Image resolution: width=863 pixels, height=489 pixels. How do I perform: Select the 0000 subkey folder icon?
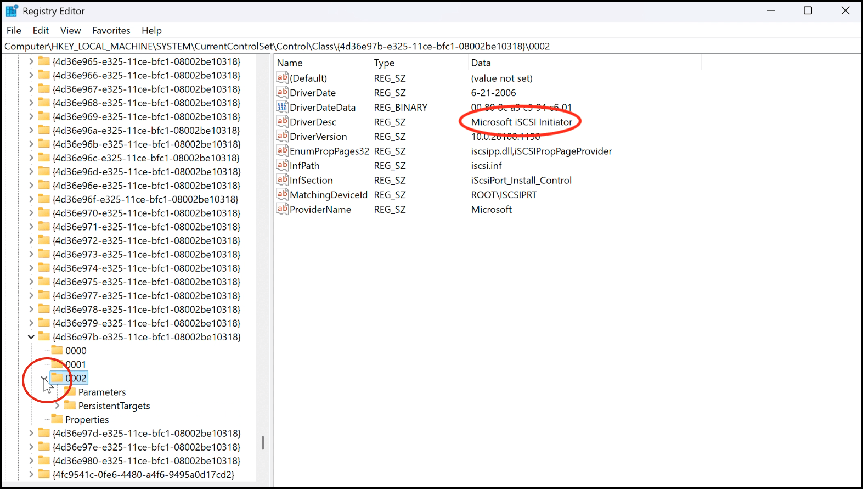click(57, 351)
